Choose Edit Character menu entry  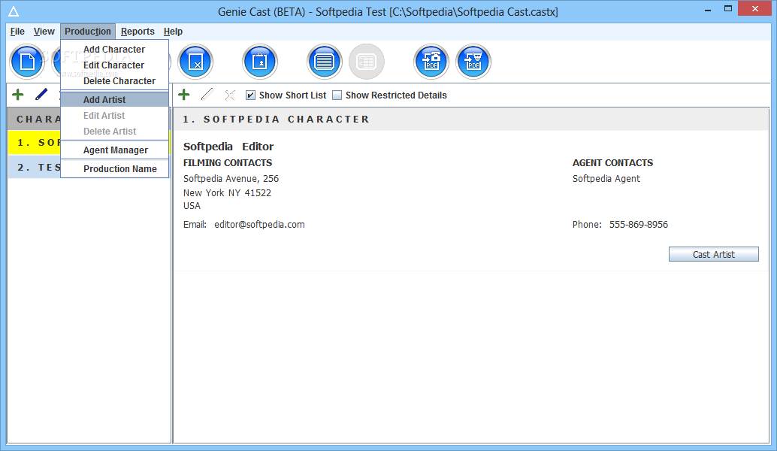114,65
